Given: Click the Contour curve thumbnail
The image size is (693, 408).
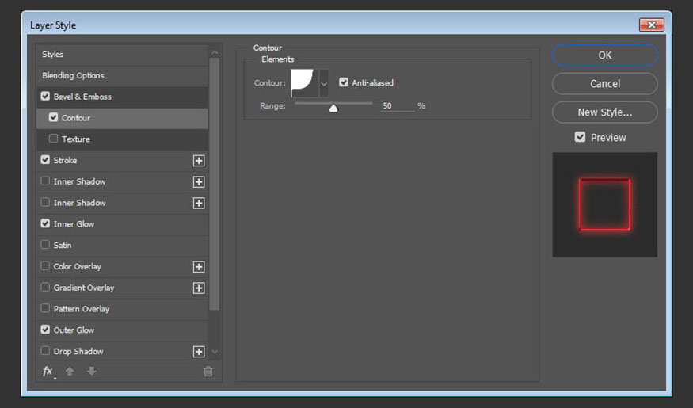Looking at the screenshot, I should [x=304, y=83].
